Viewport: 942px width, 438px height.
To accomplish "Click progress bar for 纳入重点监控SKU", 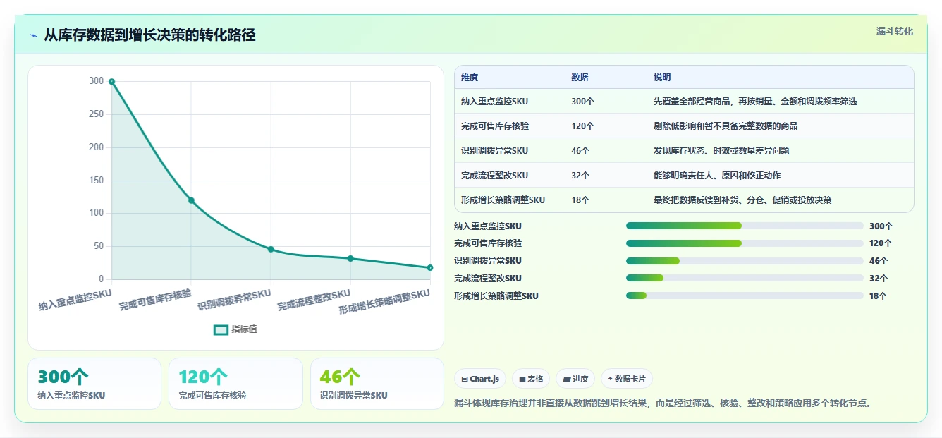I will click(x=745, y=226).
